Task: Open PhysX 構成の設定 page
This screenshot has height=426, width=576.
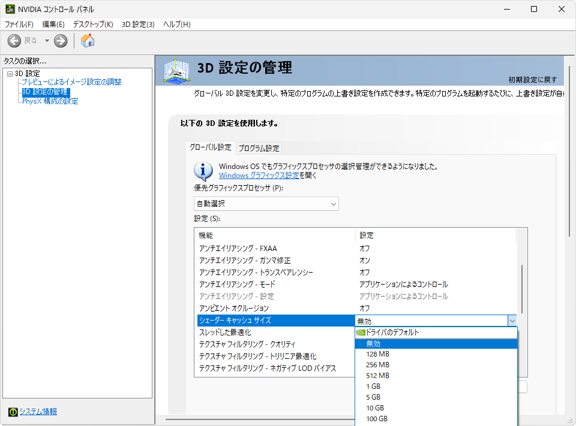Action: point(50,101)
